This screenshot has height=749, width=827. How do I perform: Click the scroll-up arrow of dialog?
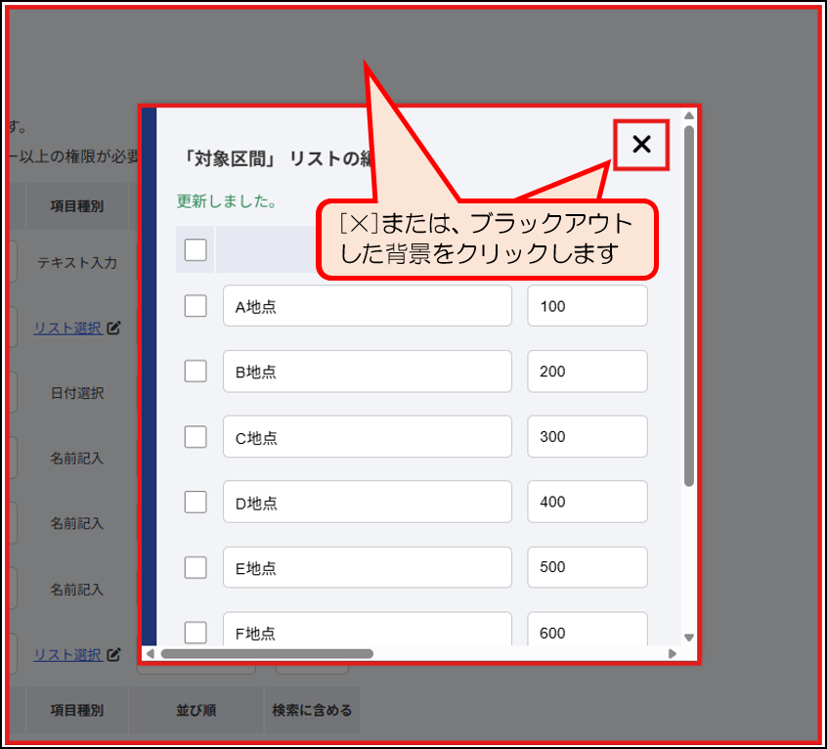click(x=689, y=115)
